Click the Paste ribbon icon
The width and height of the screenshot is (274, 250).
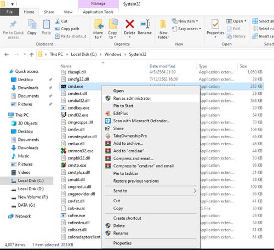coord(46,25)
